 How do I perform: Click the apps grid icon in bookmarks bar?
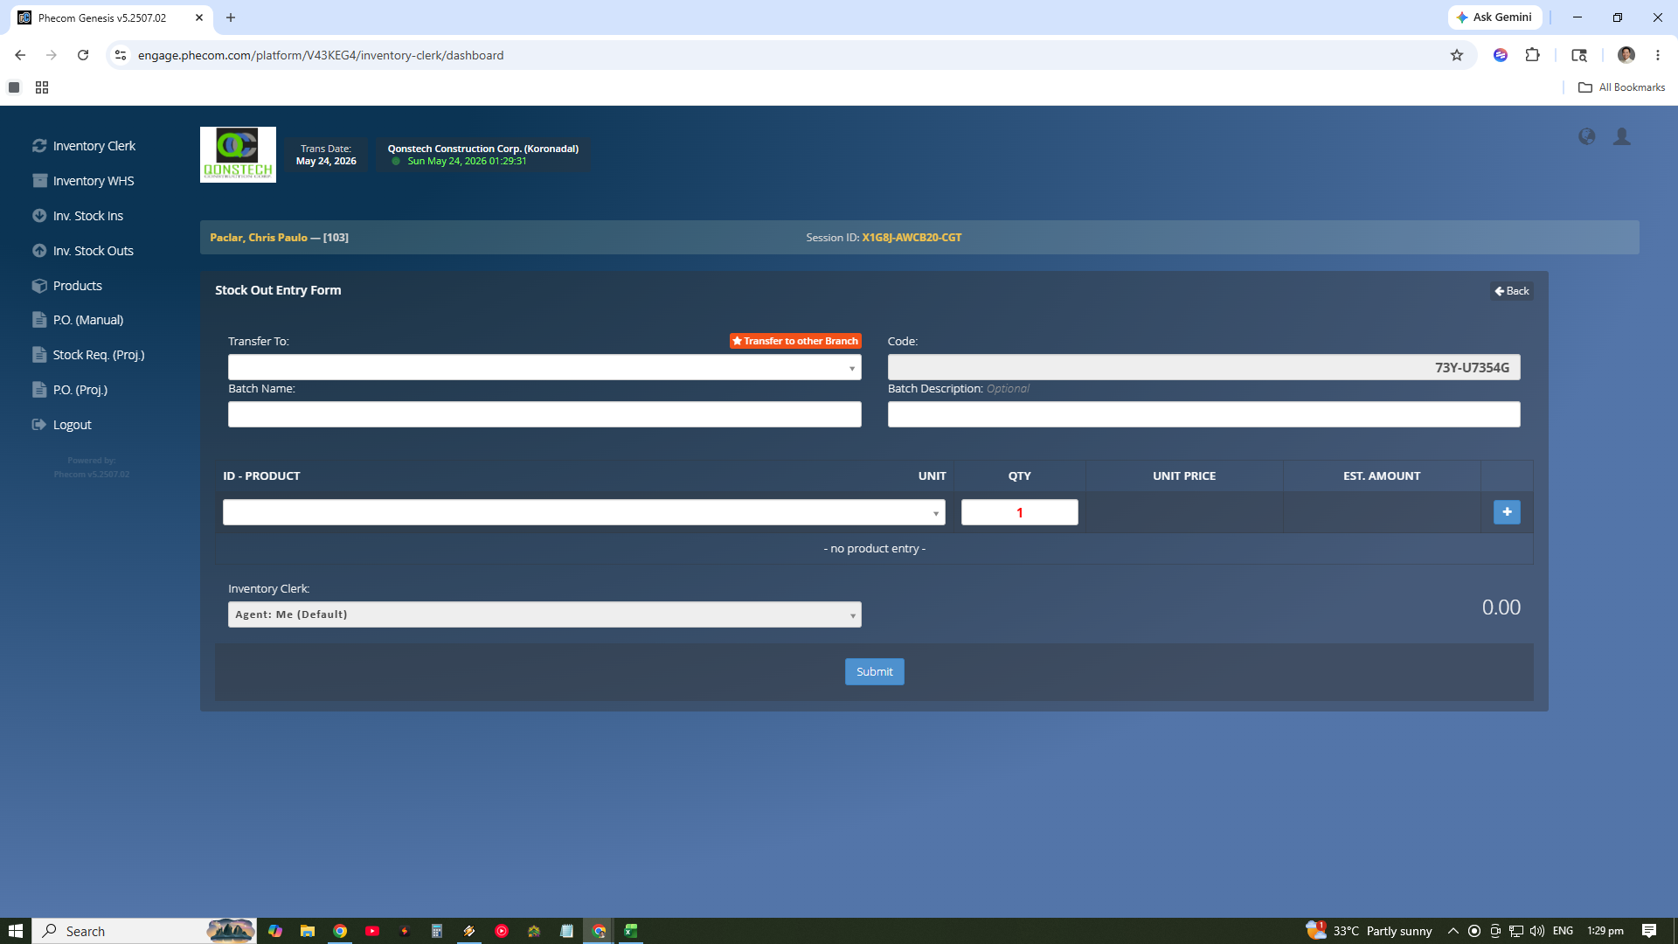(x=42, y=87)
